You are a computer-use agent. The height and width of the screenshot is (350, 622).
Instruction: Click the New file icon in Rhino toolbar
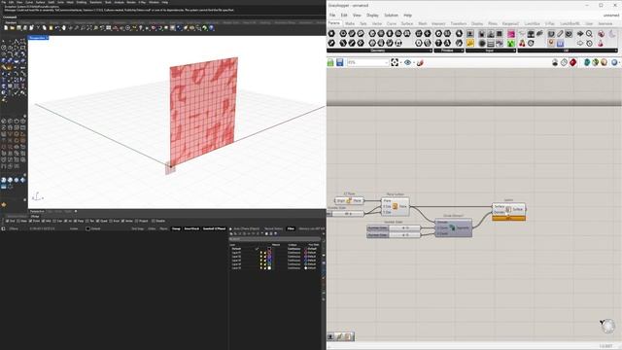(6, 28)
